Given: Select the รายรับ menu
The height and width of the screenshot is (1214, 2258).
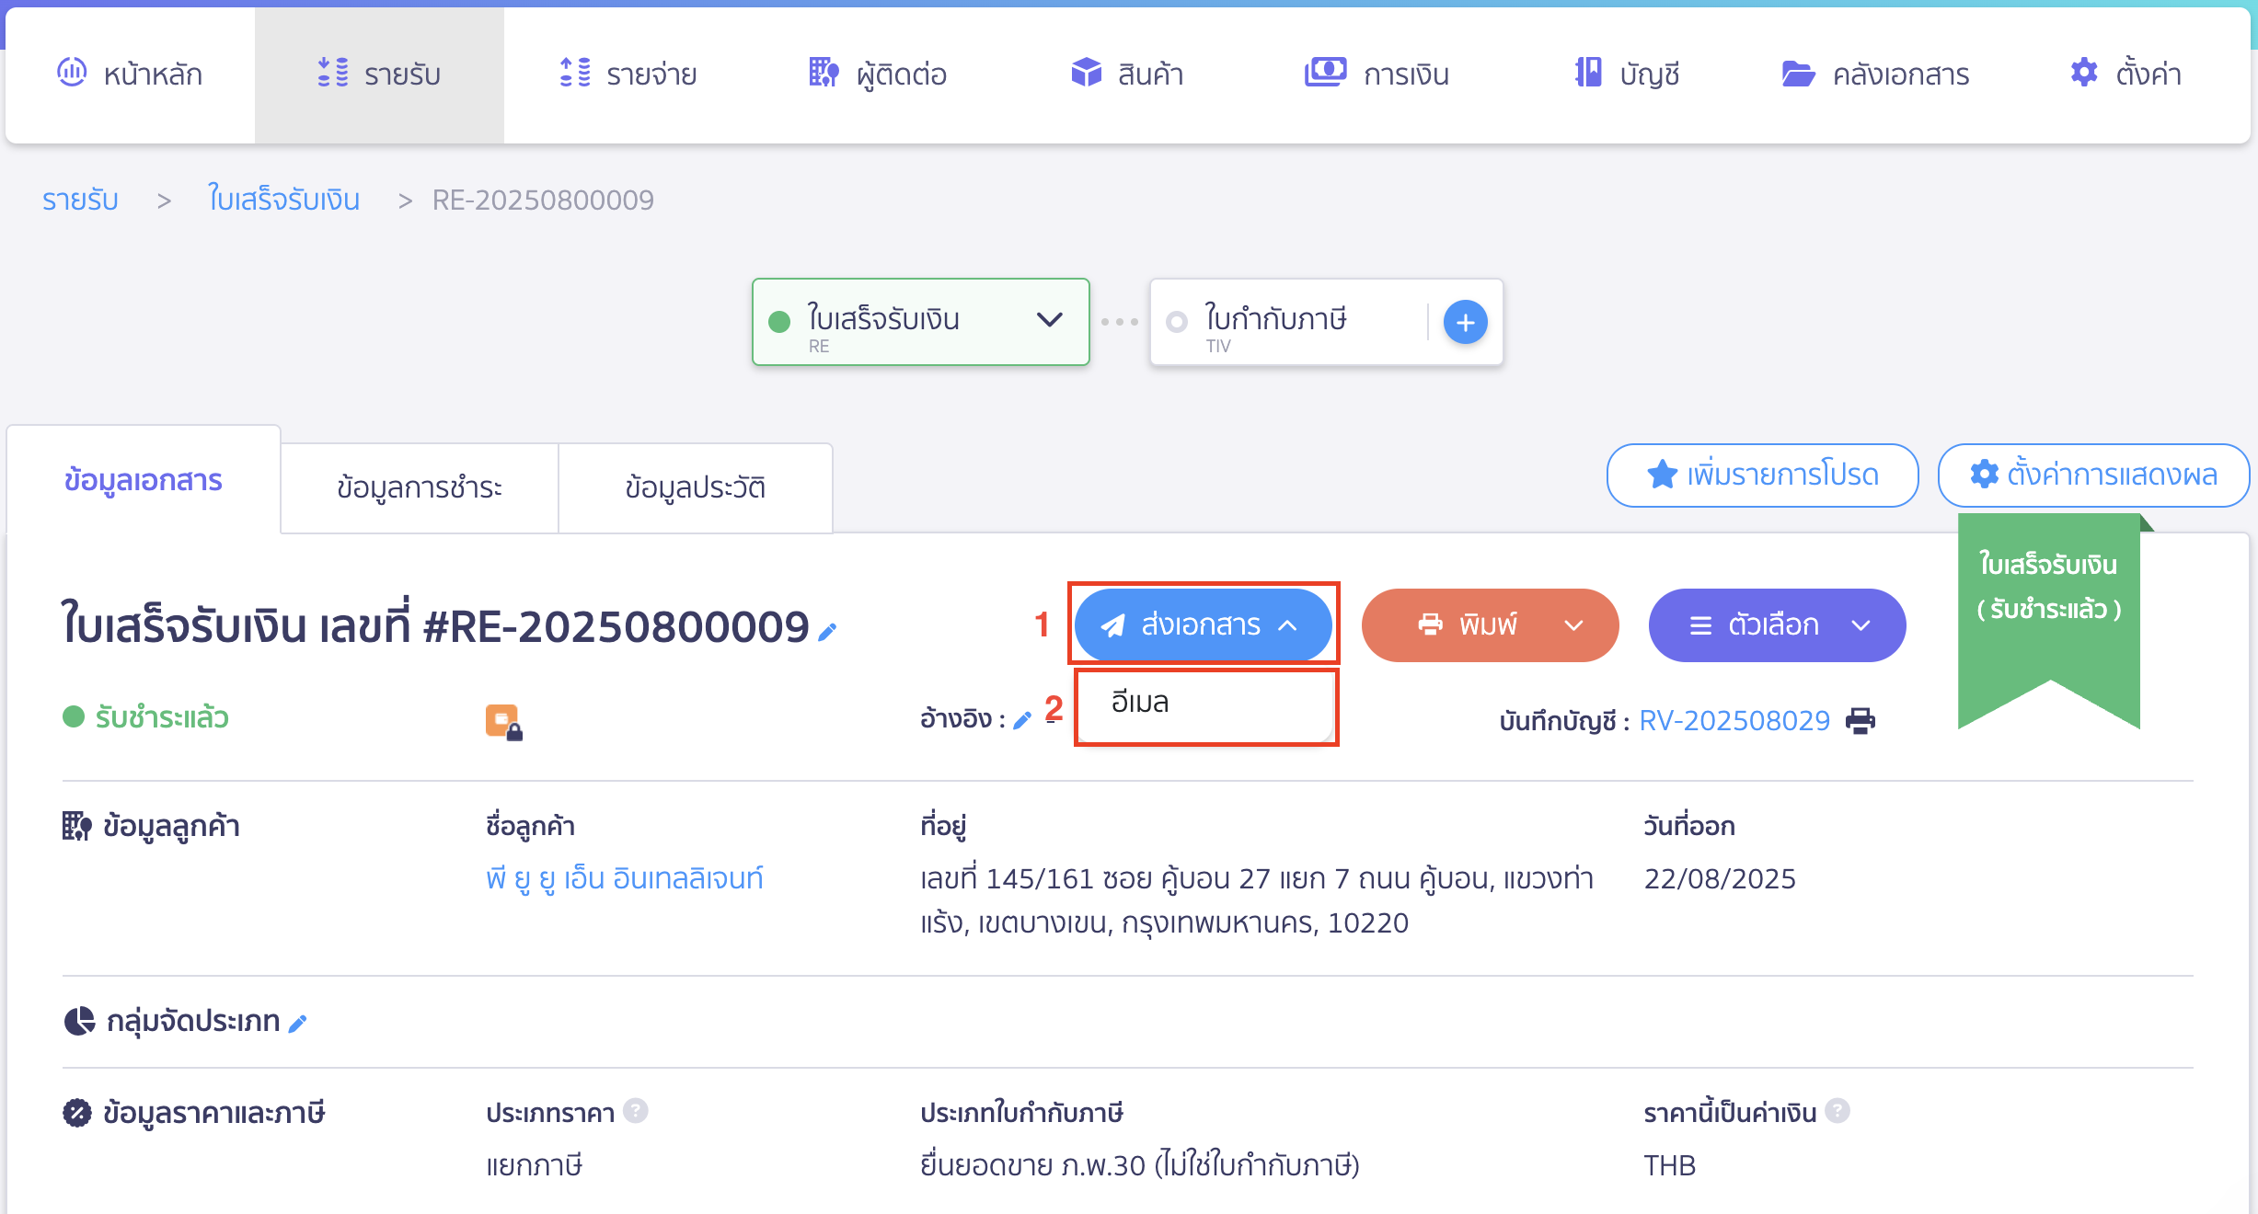Looking at the screenshot, I should 379,74.
